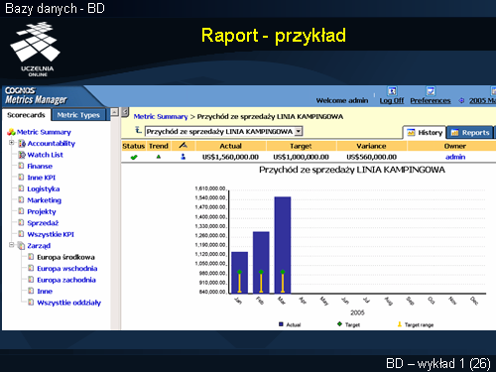This screenshot has width=496, height=372.
Task: Click the calendar arrow icon before 2005
Action: 461,100
